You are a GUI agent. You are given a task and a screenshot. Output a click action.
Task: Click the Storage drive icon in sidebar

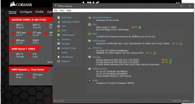click(58, 44)
